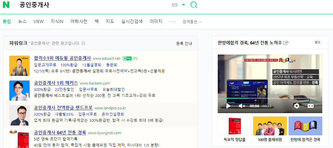The width and height of the screenshot is (333, 148).
Task: Show more tabs via three dots
Action: pyautogui.click(x=173, y=22)
